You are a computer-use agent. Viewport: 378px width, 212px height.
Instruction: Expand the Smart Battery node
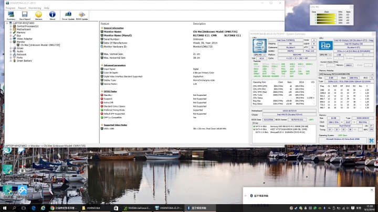click(10, 61)
